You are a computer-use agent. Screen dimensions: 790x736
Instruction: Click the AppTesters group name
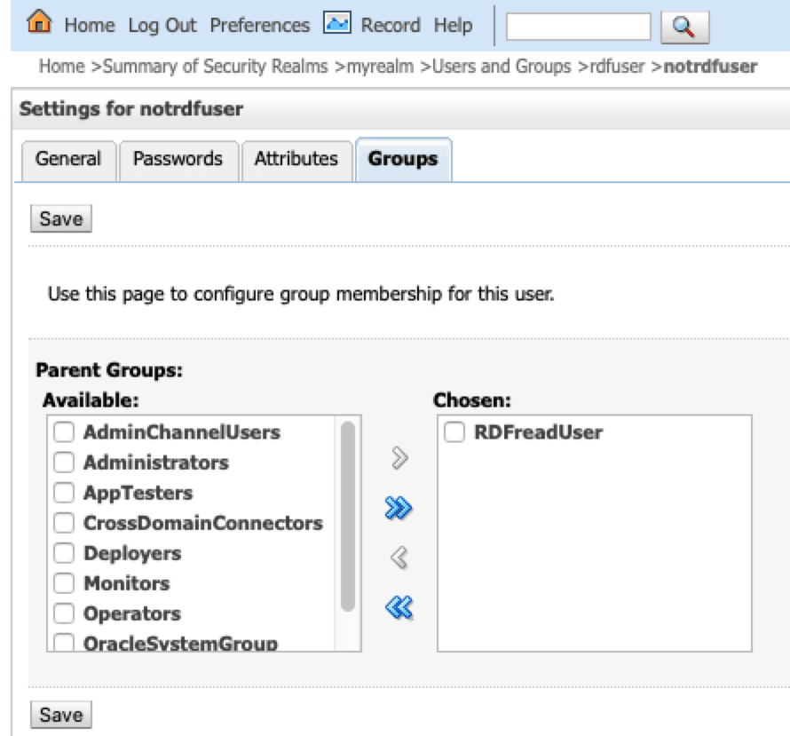[x=138, y=493]
